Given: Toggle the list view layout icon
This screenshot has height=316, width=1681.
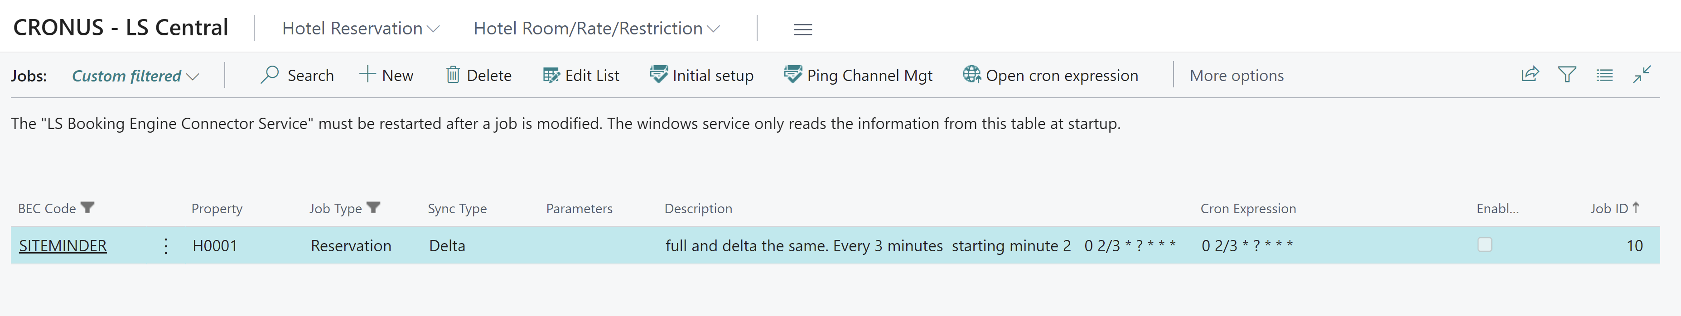Looking at the screenshot, I should [1604, 76].
